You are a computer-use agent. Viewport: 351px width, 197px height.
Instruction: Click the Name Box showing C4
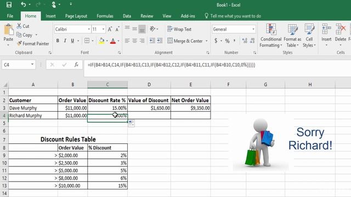click(19, 65)
